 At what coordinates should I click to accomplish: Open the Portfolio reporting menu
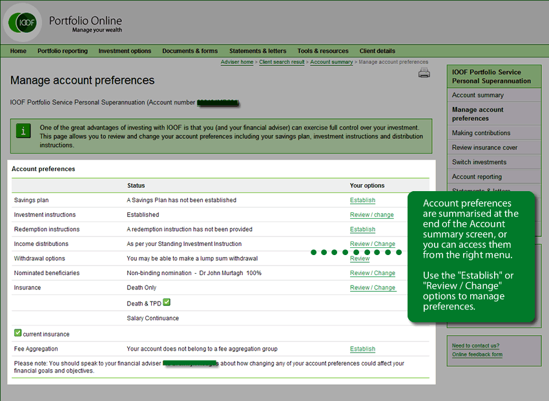pyautogui.click(x=63, y=51)
